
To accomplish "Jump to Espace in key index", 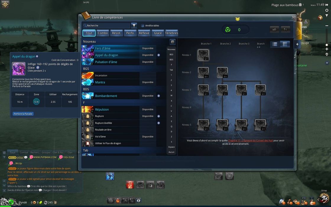I will [x=171, y=147].
